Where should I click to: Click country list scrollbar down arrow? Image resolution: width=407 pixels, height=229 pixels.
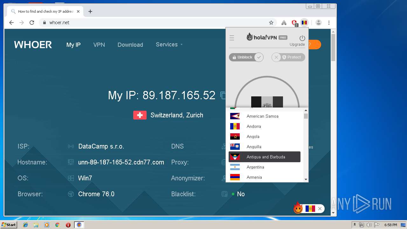(x=306, y=179)
